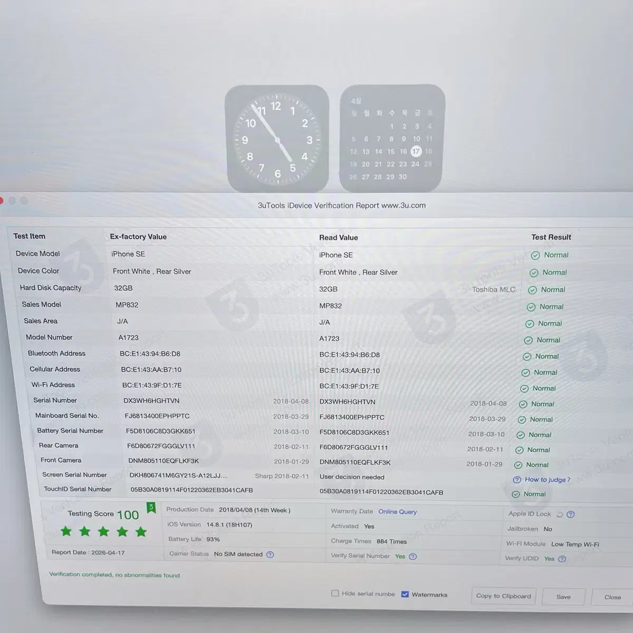Viewport: 633px width, 633px height.
Task: Click green check icon in Device Model row
Action: point(535,255)
